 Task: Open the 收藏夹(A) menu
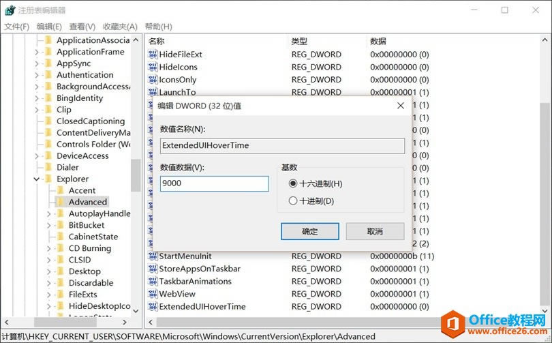[120, 27]
